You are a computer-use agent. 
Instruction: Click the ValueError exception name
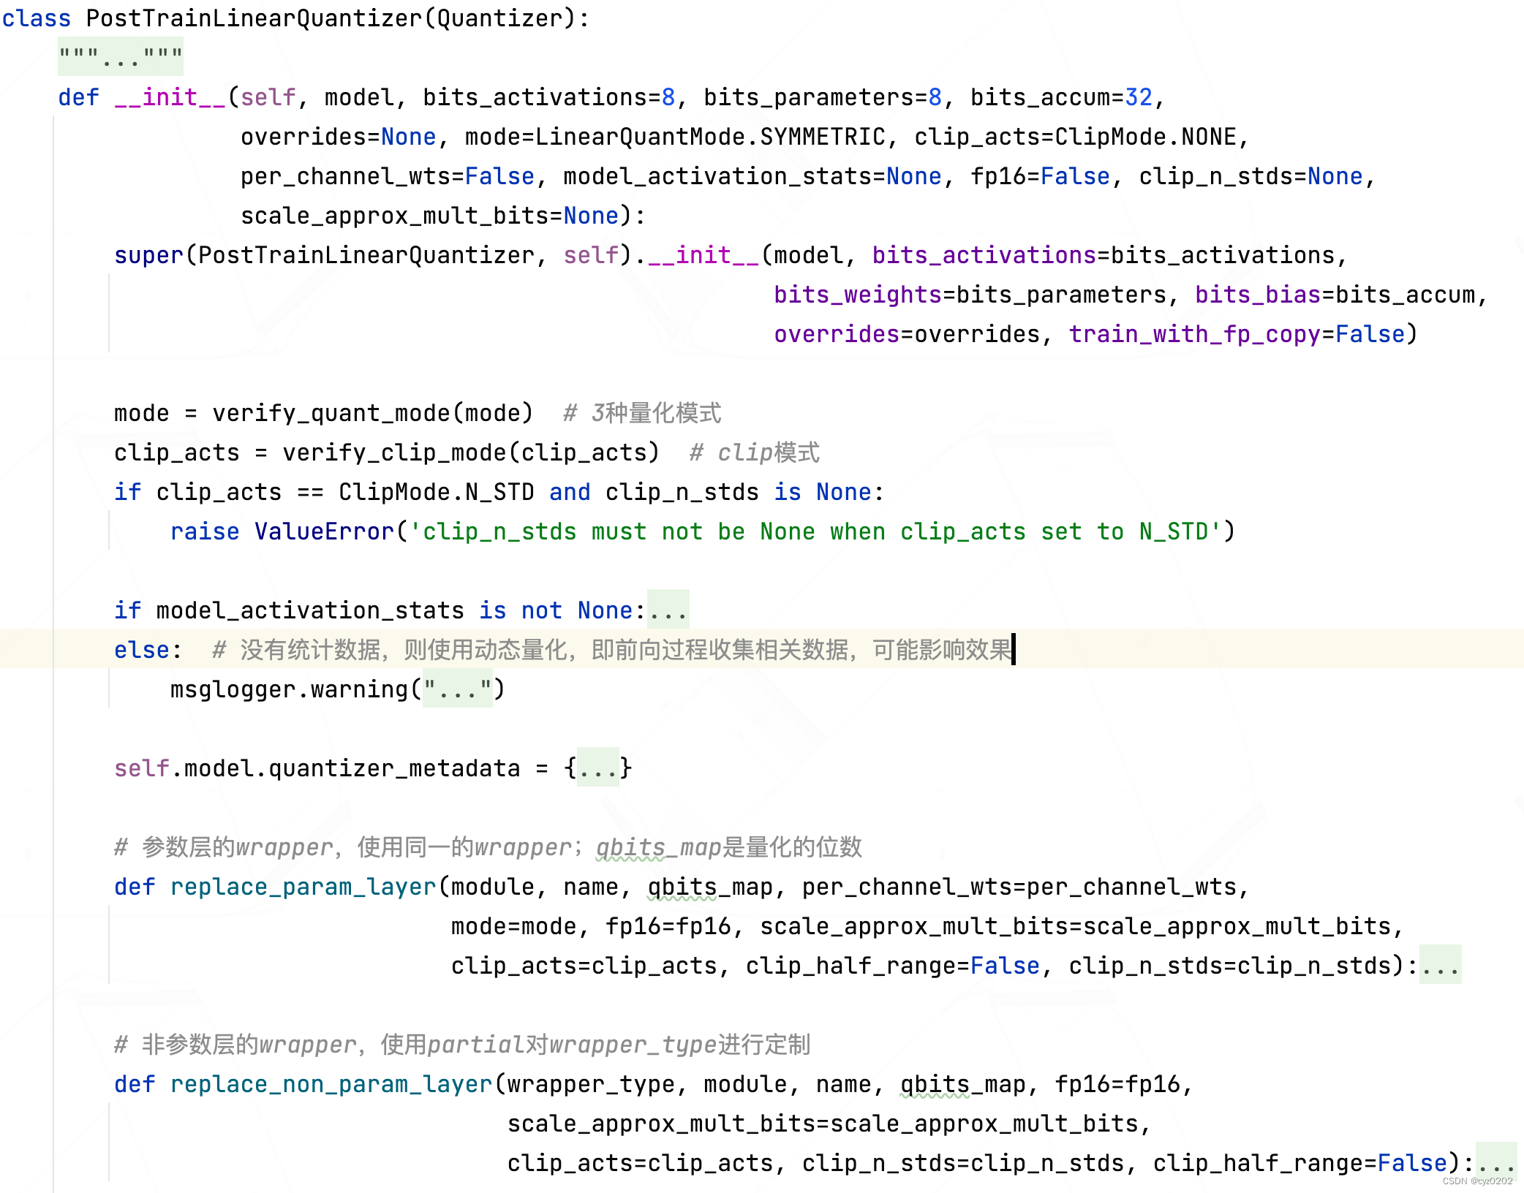pos(324,531)
